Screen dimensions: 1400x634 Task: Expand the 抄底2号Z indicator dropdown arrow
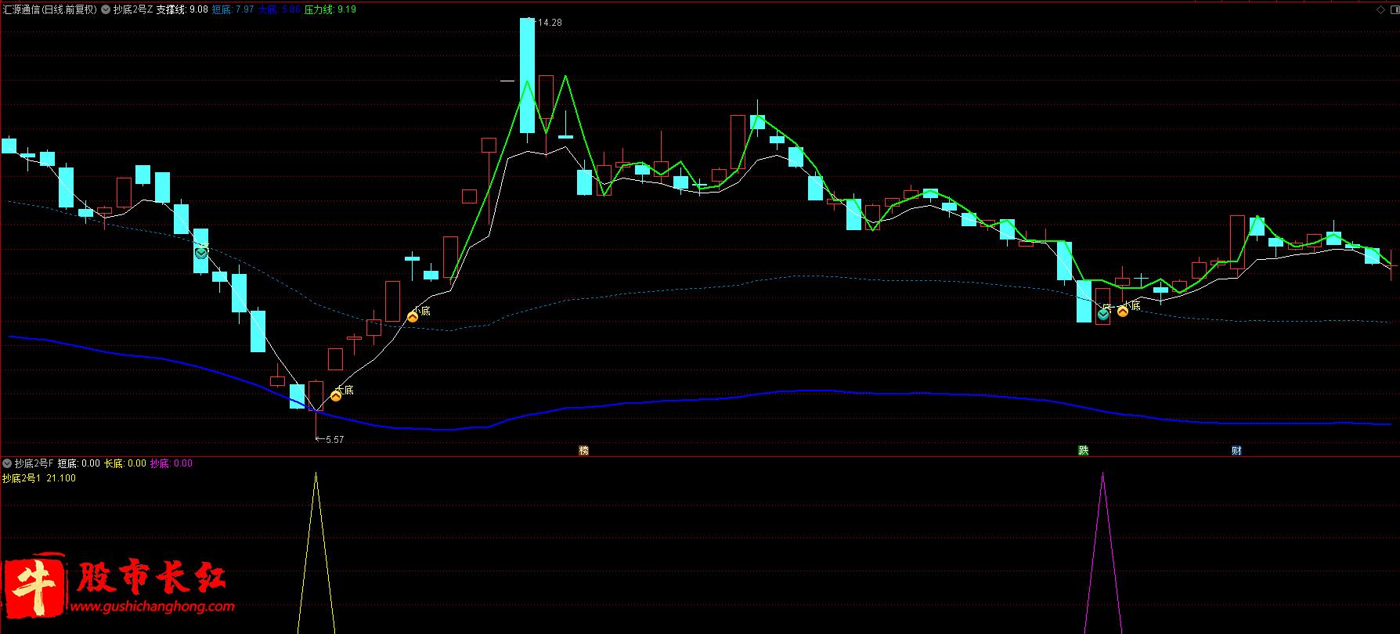[x=106, y=9]
